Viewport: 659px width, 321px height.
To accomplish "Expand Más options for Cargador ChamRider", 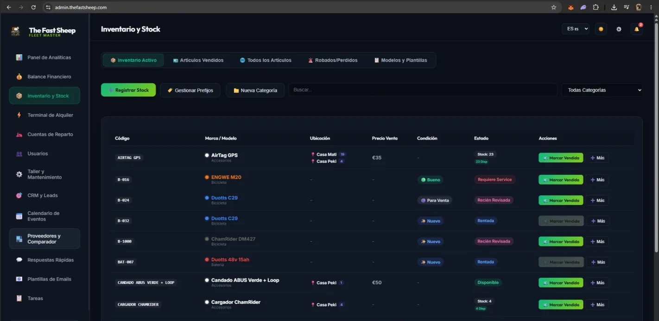I will coord(597,305).
